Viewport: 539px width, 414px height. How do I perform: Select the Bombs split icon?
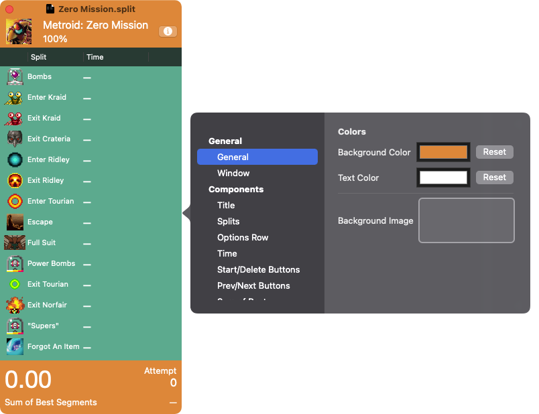tap(15, 77)
